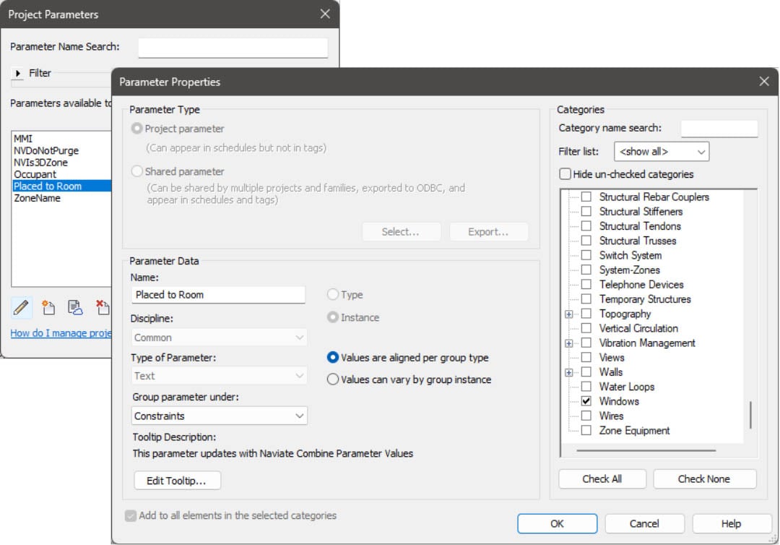Enable Hide un-checked categories
Screen dimensions: 780x545
(567, 174)
